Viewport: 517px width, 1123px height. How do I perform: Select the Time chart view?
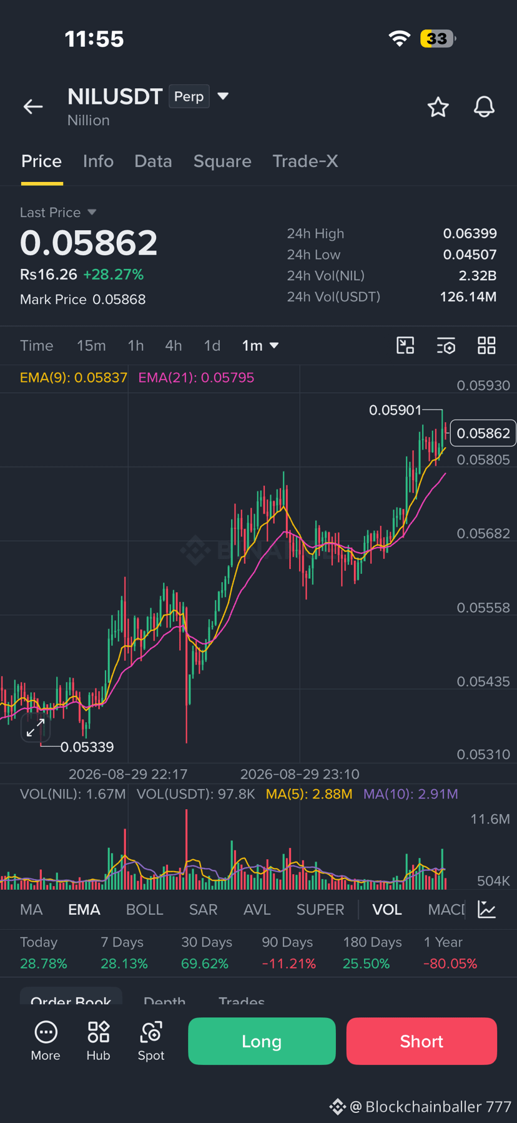tap(37, 346)
